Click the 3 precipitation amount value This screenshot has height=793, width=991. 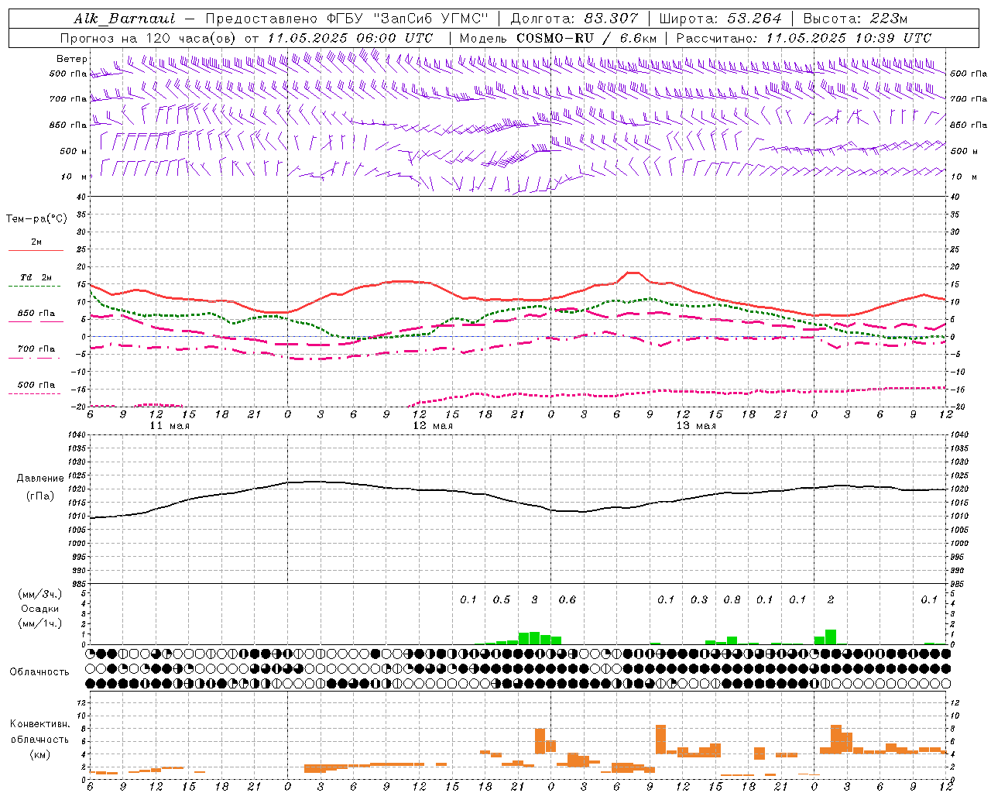(534, 599)
